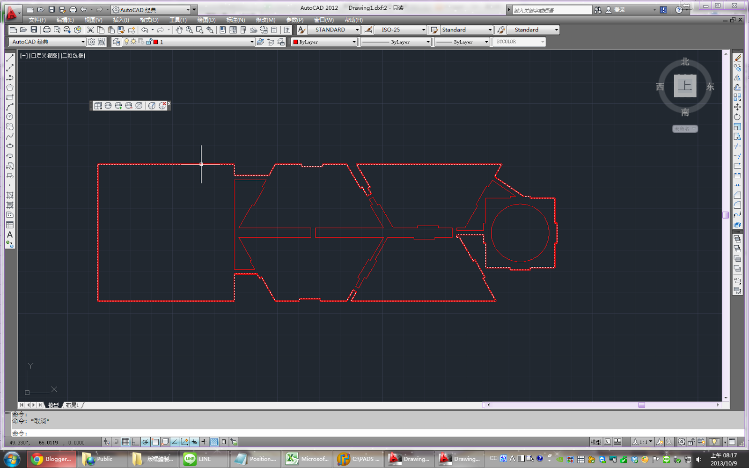Image resolution: width=749 pixels, height=468 pixels.
Task: Open the 文件(F) menu
Action: 37,20
